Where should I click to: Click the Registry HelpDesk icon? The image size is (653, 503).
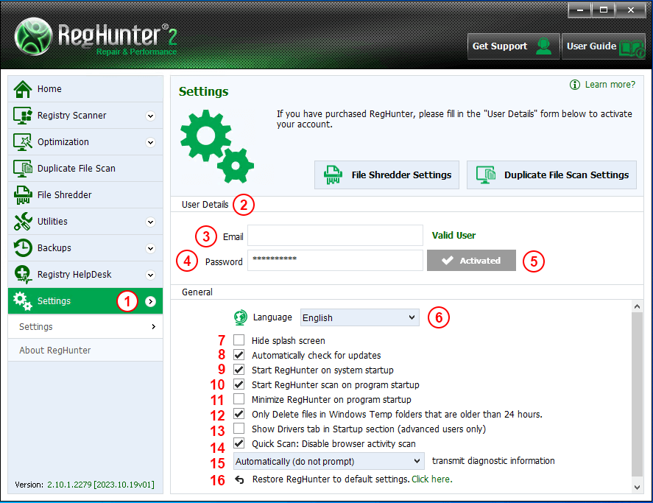point(24,275)
